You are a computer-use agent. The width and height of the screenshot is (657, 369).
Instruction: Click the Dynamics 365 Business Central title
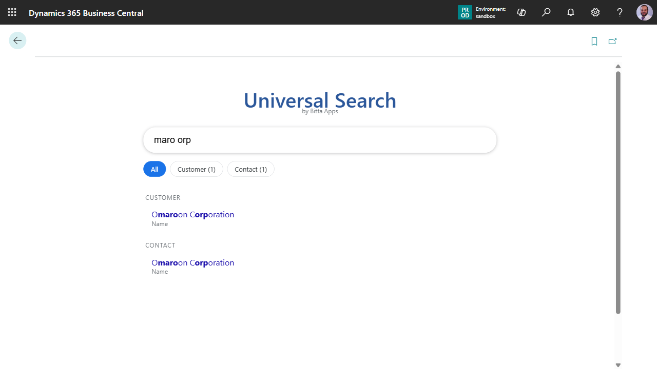[x=86, y=13]
